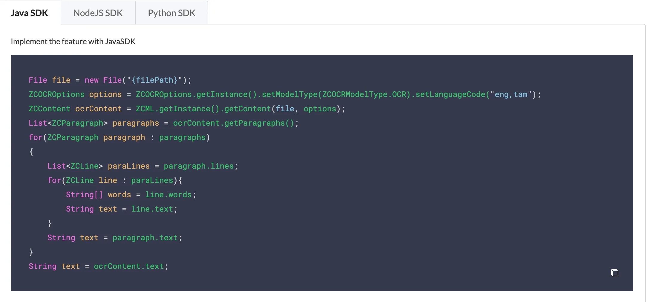Click the line 'for(ZCLine line : paraLines){'
This screenshot has height=302, width=647.
(x=115, y=180)
